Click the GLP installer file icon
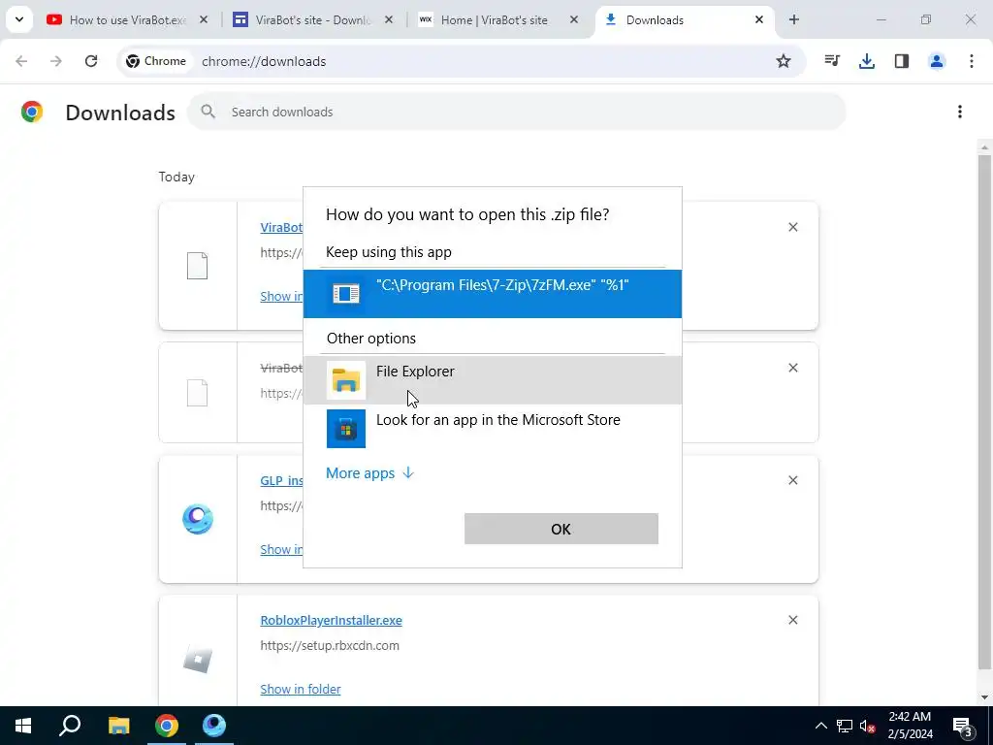This screenshot has width=993, height=745. click(198, 520)
